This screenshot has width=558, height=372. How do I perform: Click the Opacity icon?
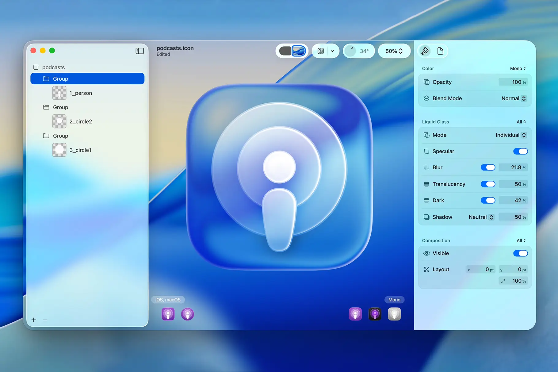(426, 82)
